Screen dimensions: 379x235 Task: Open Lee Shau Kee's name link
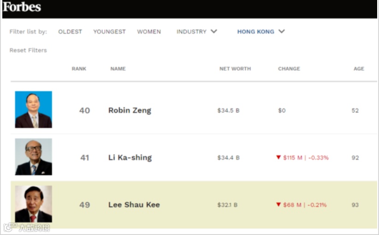pos(134,205)
